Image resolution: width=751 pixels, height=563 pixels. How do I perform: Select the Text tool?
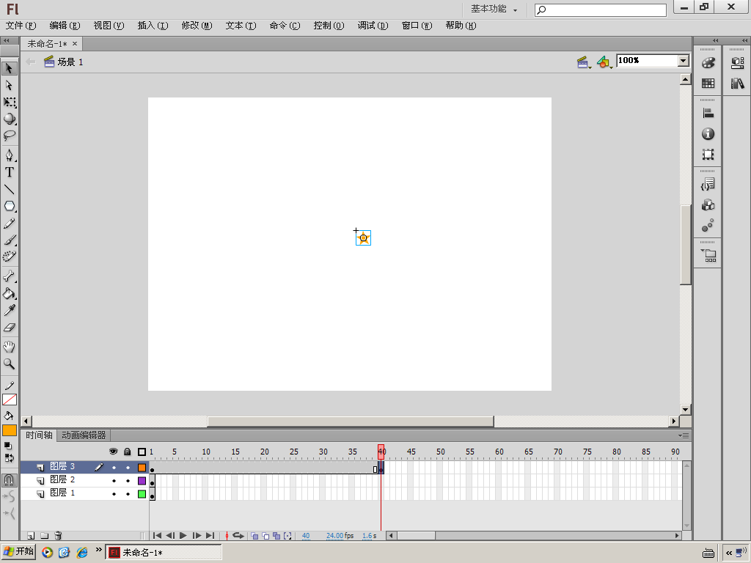pos(10,172)
